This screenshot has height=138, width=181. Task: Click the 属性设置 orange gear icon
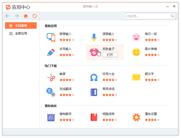coord(136,117)
